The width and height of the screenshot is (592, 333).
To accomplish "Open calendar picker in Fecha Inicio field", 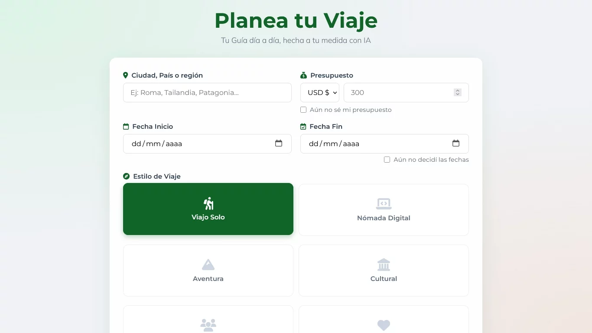I will tap(279, 143).
